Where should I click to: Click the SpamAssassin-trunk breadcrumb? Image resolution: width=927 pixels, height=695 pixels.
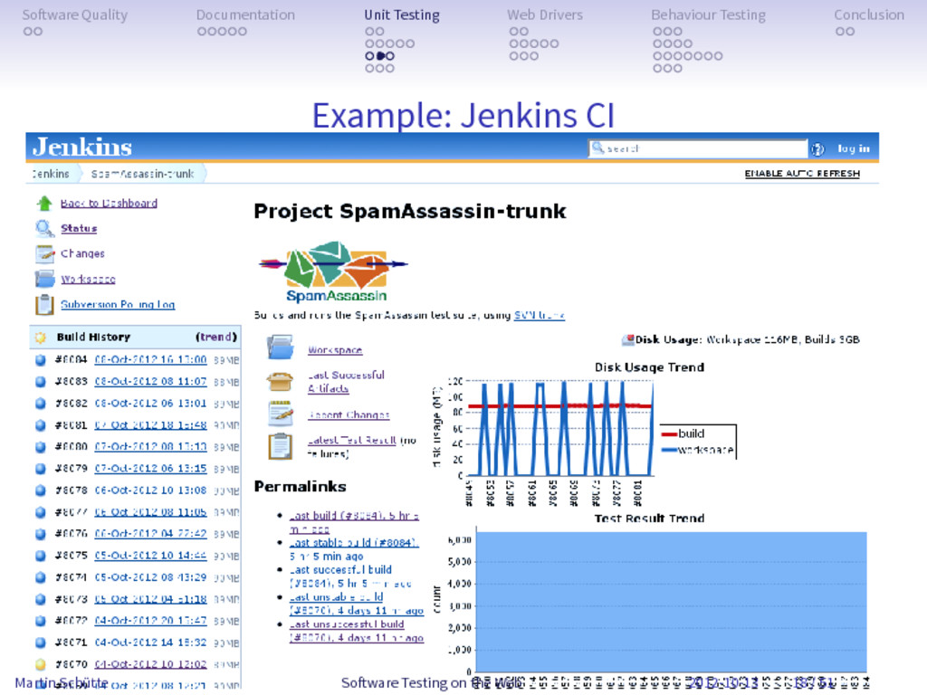click(x=142, y=174)
